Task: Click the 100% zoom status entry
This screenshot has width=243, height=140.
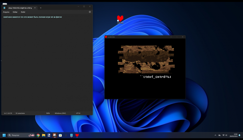Action: point(48,113)
